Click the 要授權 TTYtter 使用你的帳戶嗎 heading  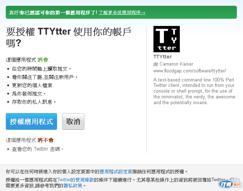69,37
